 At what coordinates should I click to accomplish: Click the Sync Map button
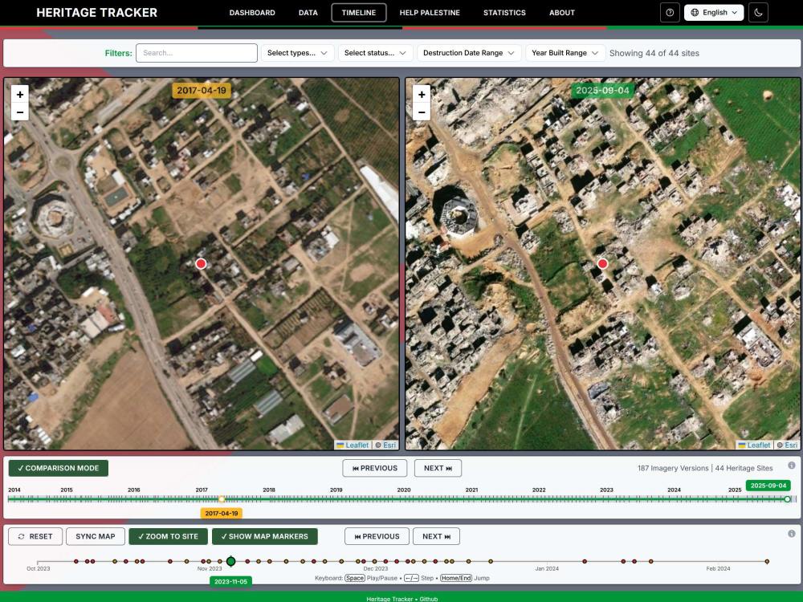[96, 536]
